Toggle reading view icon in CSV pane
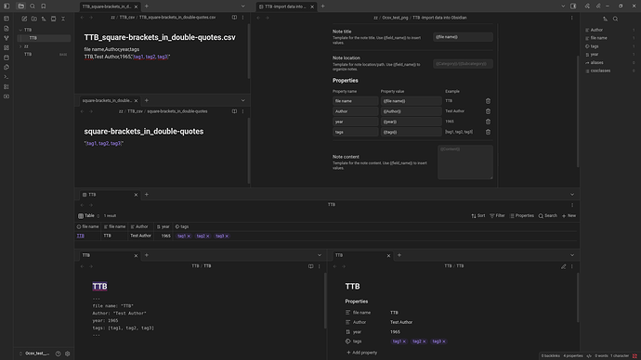The width and height of the screenshot is (641, 360). [x=234, y=18]
